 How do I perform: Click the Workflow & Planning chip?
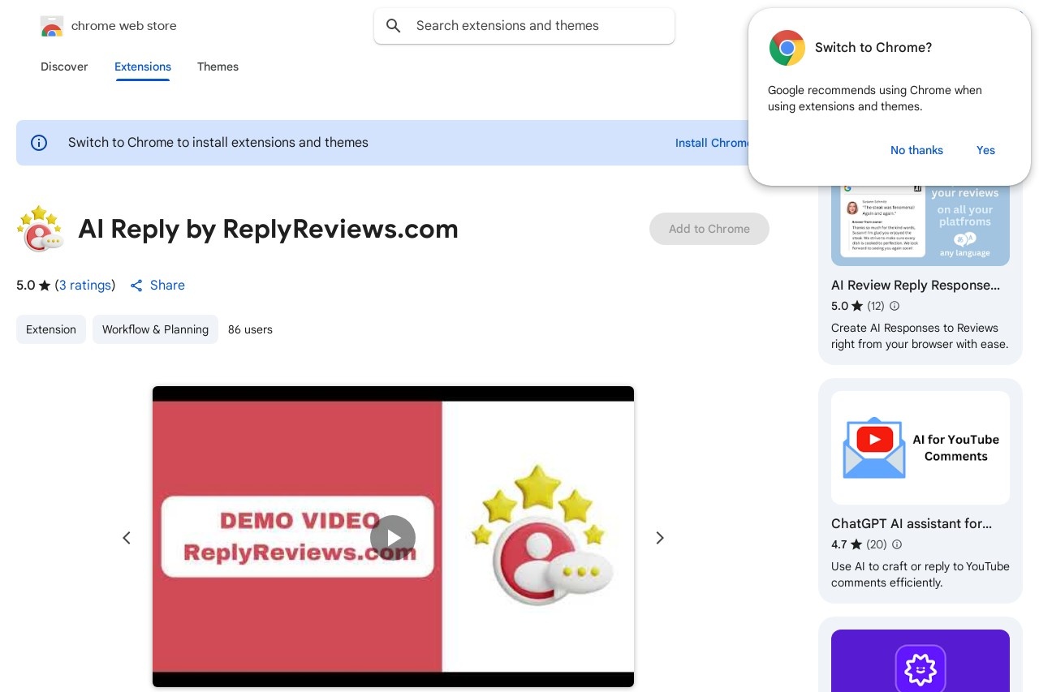tap(155, 329)
